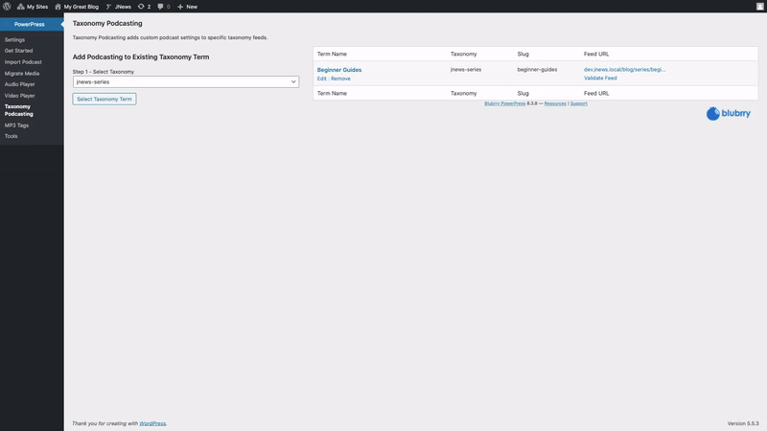Open My Sites in admin bar

coord(33,6)
